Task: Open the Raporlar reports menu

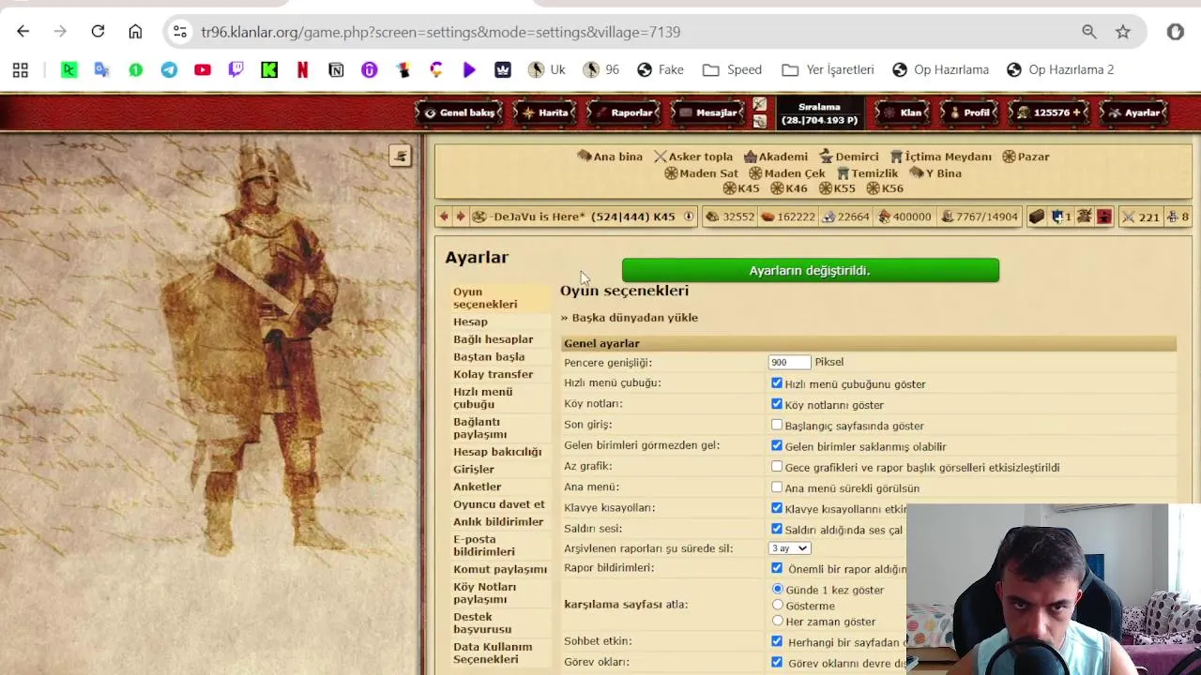Action: (x=623, y=112)
